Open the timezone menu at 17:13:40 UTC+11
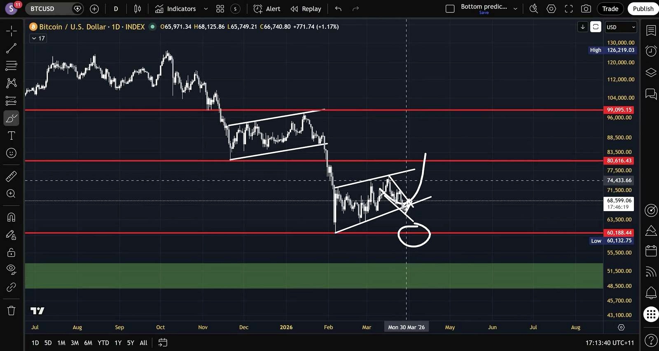 coord(610,343)
